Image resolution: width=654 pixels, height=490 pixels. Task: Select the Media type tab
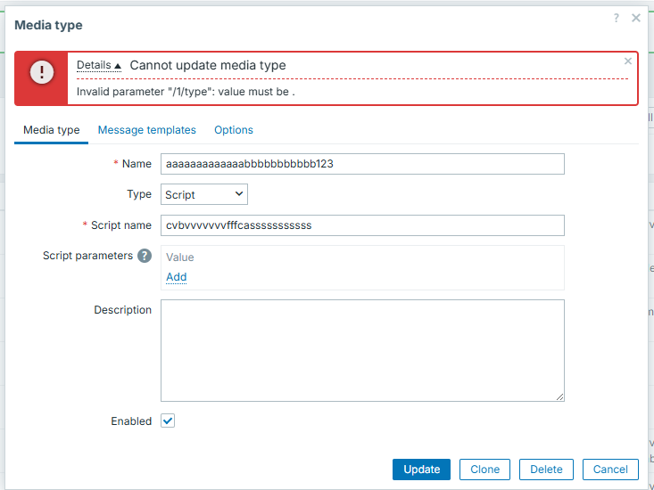point(51,130)
